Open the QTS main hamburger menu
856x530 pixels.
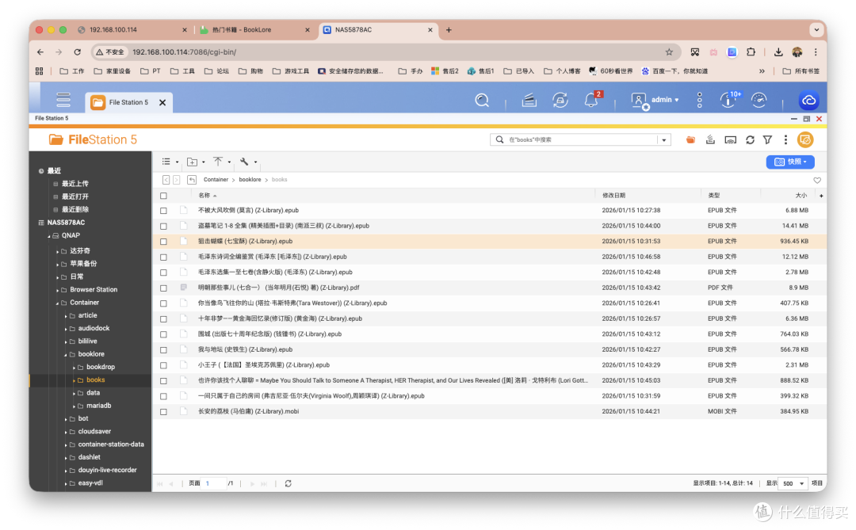click(63, 99)
